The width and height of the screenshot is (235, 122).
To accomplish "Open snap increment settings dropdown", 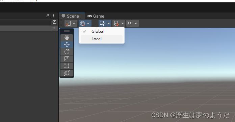I will click(136, 23).
